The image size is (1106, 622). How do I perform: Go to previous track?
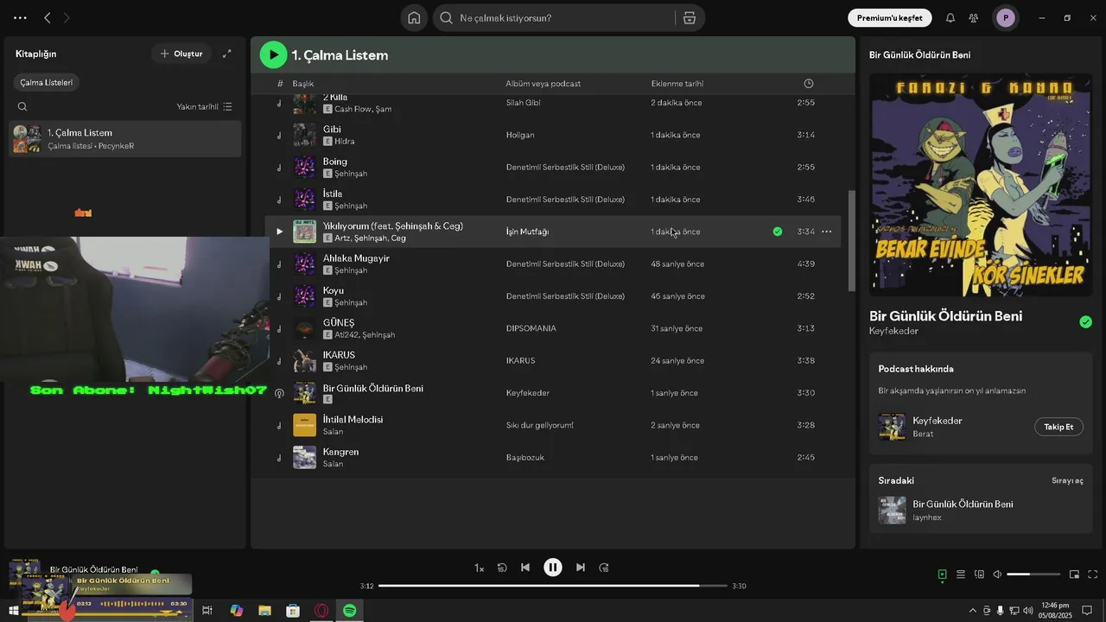click(525, 568)
